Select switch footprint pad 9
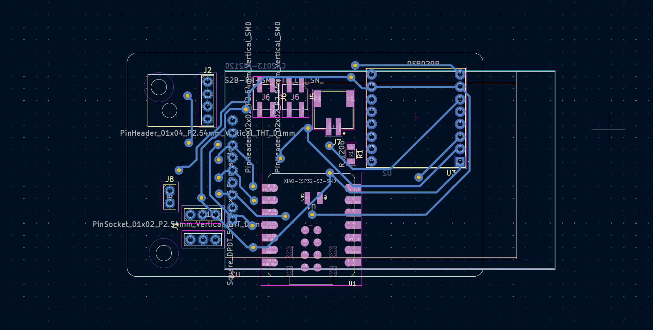This screenshot has width=653, height=330. (x=232, y=120)
